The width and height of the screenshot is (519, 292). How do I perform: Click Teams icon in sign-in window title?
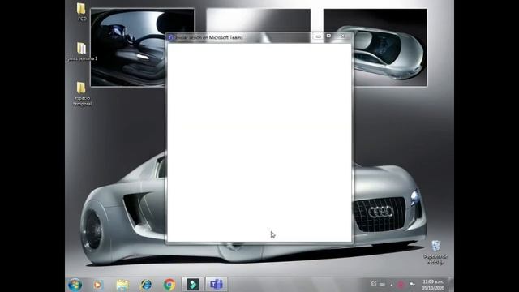pos(170,37)
